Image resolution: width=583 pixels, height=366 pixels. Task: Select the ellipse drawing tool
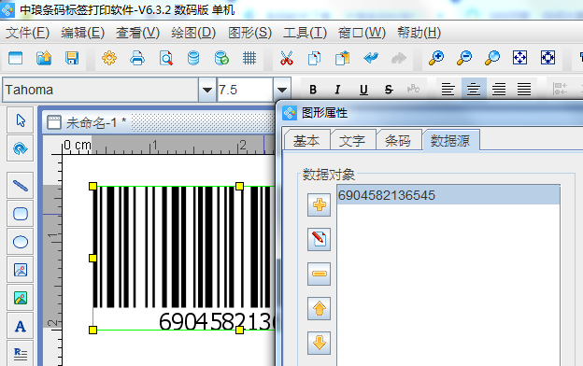point(21,242)
